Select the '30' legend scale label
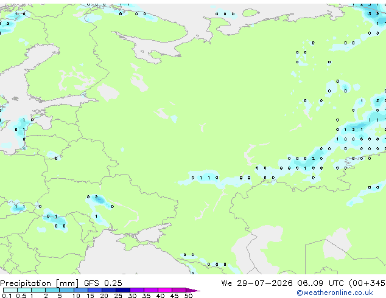Viewport: 386px width, 298px height. [x=132, y=296]
